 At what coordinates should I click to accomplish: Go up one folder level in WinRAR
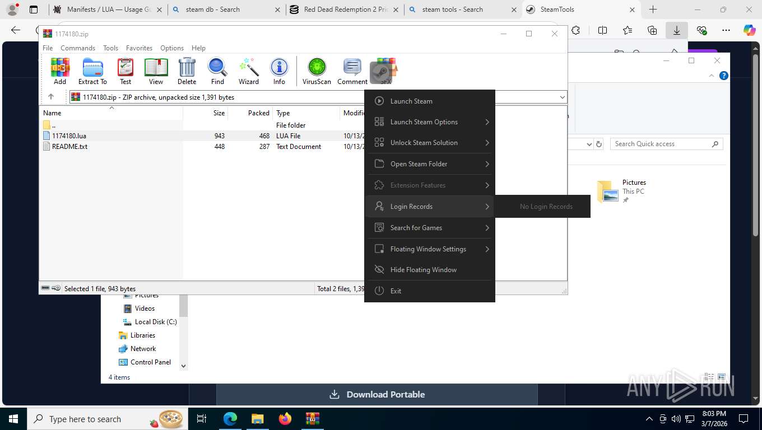(x=51, y=97)
